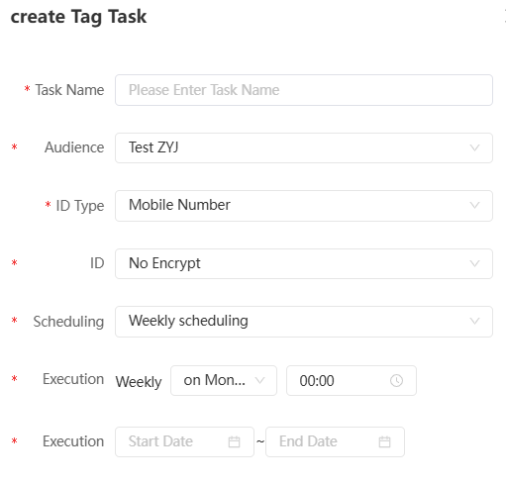Screen dimensions: 506x484
Task: Click the Start Date field
Action: point(184,441)
